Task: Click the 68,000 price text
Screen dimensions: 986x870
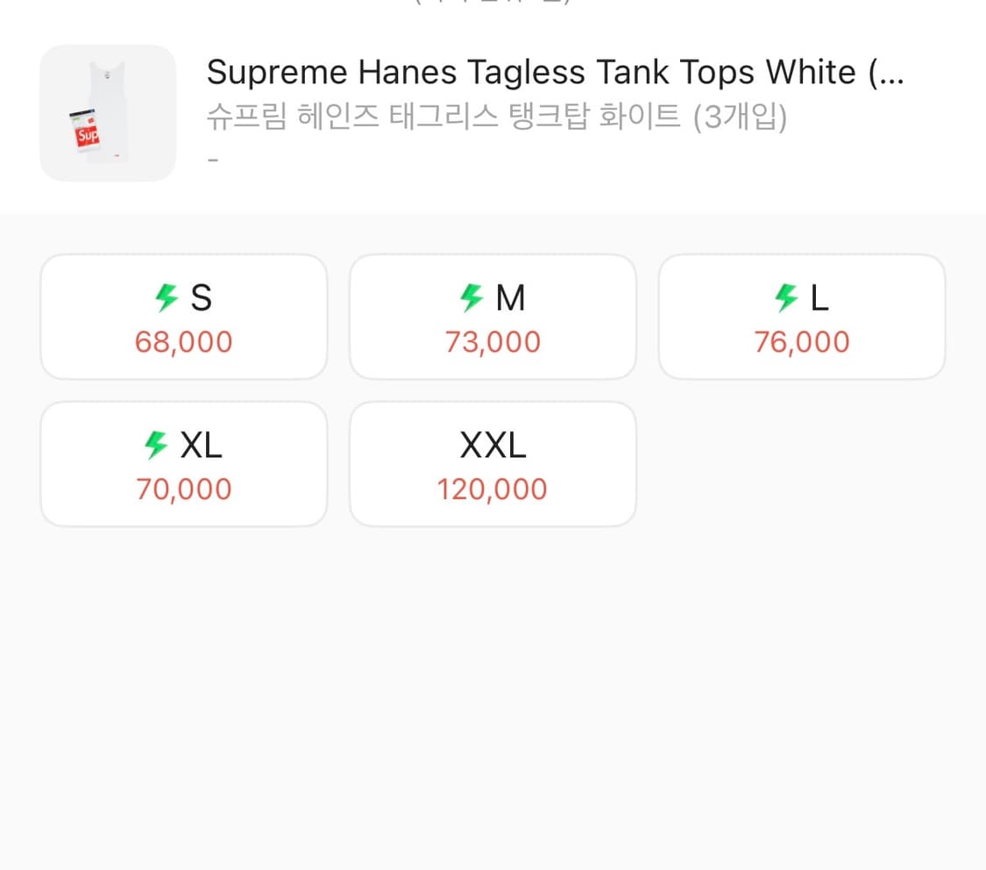Action: click(x=184, y=342)
